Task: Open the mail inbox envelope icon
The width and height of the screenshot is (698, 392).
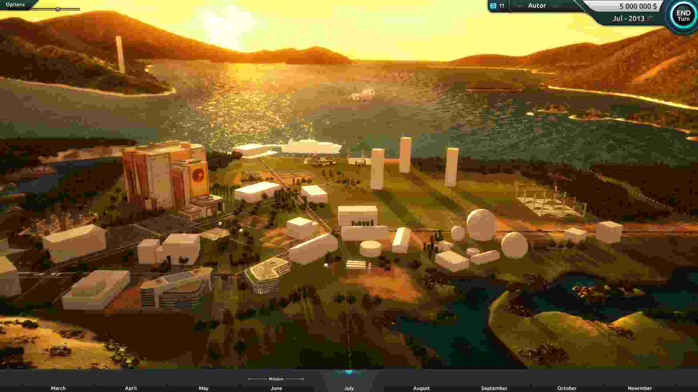Action: [x=493, y=6]
